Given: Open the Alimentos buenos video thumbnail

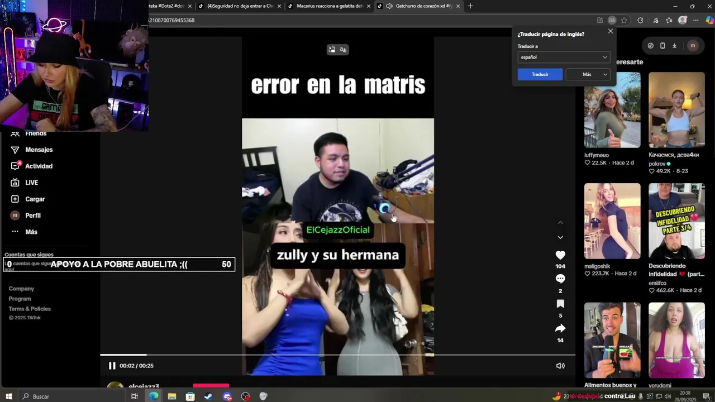Looking at the screenshot, I should [x=612, y=341].
